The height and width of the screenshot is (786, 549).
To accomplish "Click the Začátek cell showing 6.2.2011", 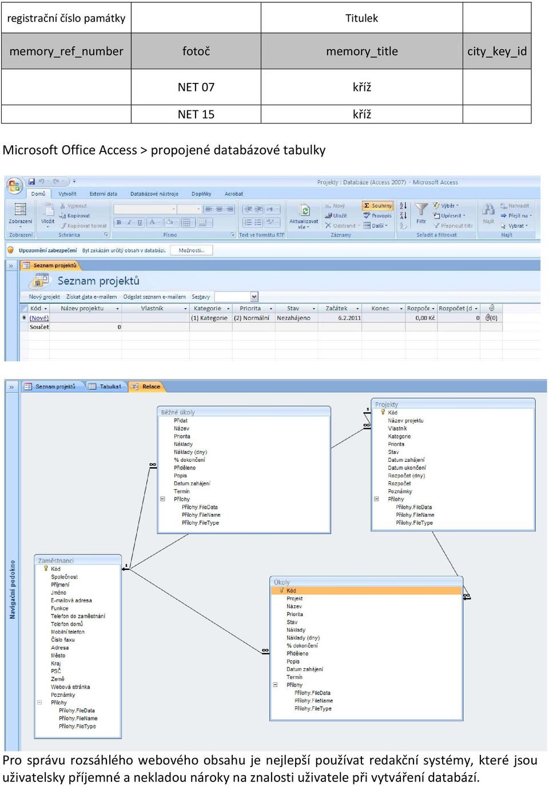I will click(x=340, y=318).
